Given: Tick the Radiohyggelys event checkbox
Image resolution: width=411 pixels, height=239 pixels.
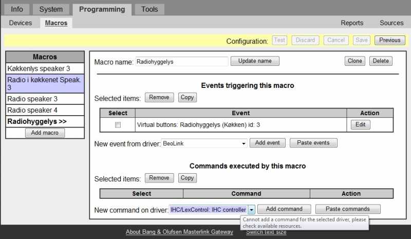Looking at the screenshot, I should [x=118, y=125].
